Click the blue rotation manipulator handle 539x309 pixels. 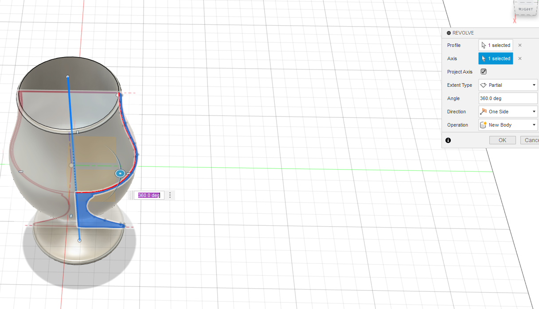pyautogui.click(x=120, y=174)
